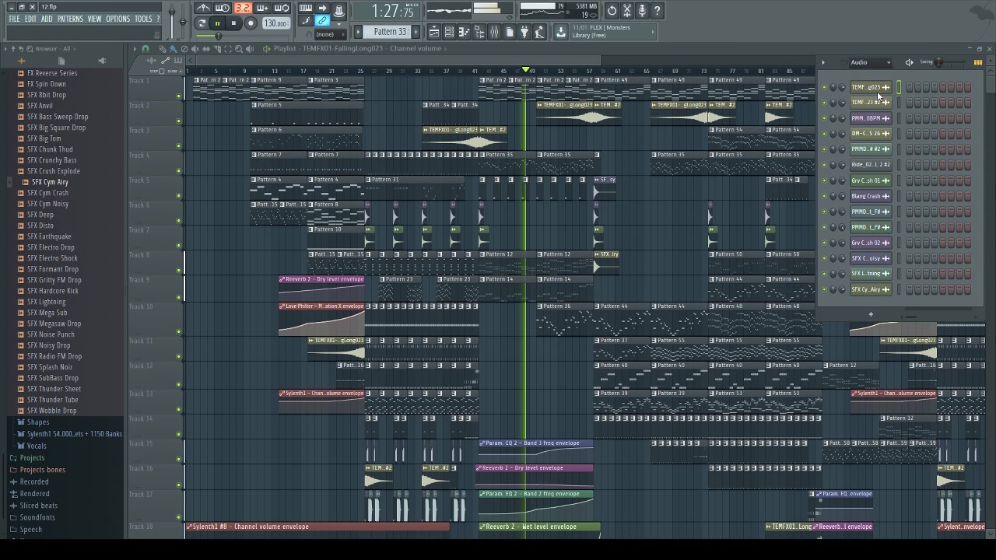Toggle the loop recording icon
996x560 pixels.
point(282,9)
